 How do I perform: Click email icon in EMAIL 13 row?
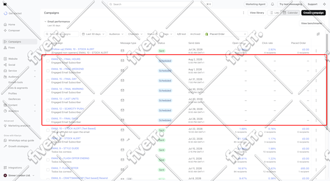(x=122, y=100)
